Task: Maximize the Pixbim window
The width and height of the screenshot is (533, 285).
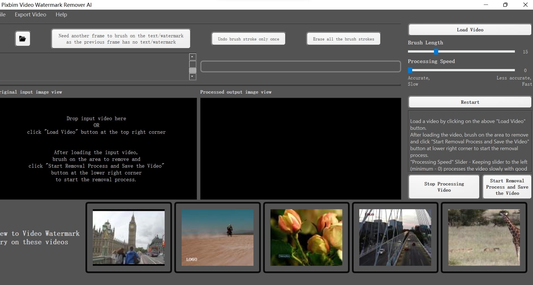Action: point(505,5)
